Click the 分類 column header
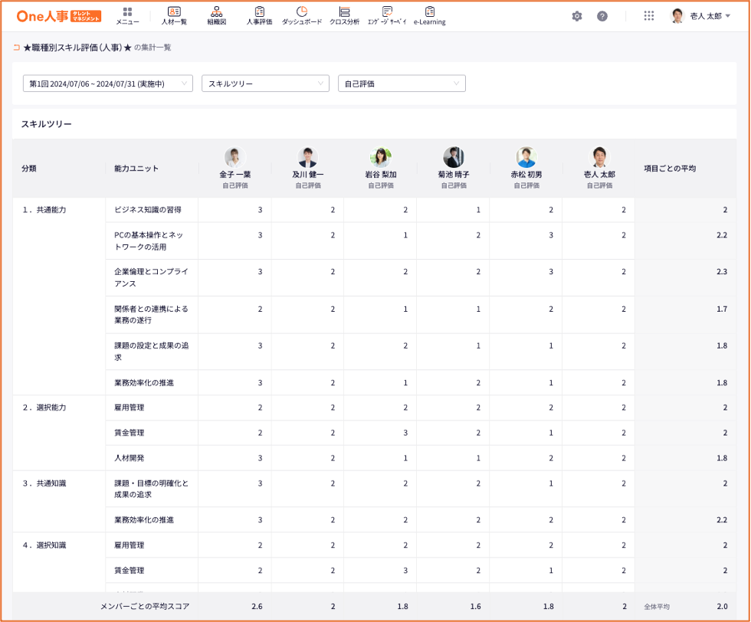 [29, 169]
